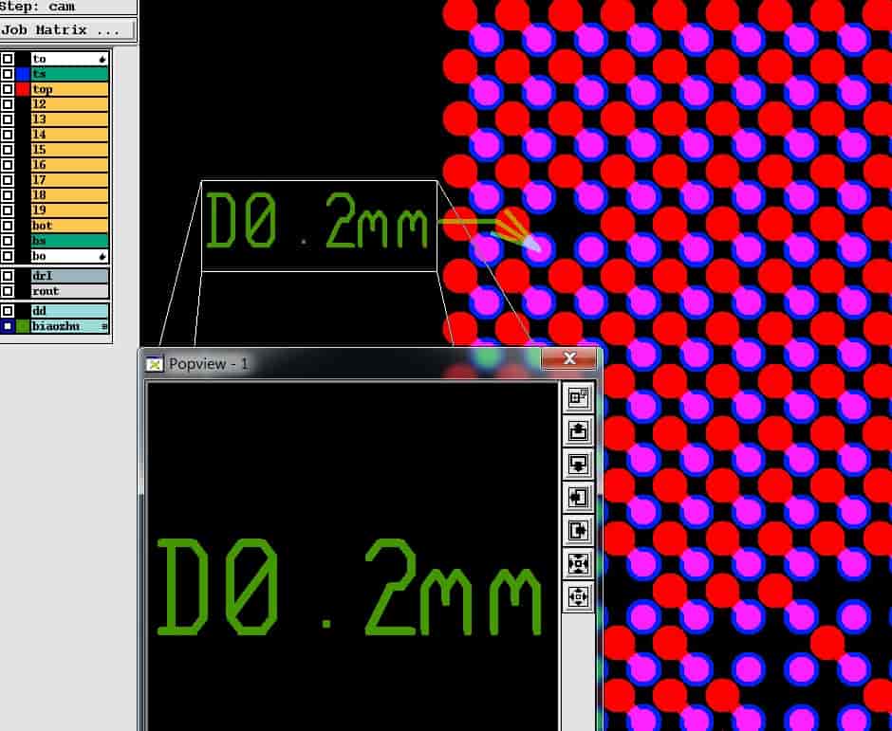The image size is (892, 731).
Task: Click the marker icon on the 'to' layer row
Action: [x=102, y=59]
